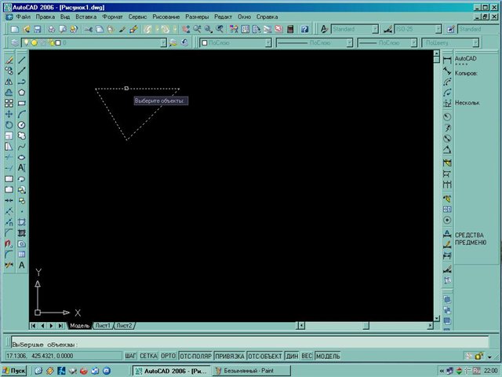502x377 pixels.
Task: Select the Line drawing tool
Action: point(22,59)
